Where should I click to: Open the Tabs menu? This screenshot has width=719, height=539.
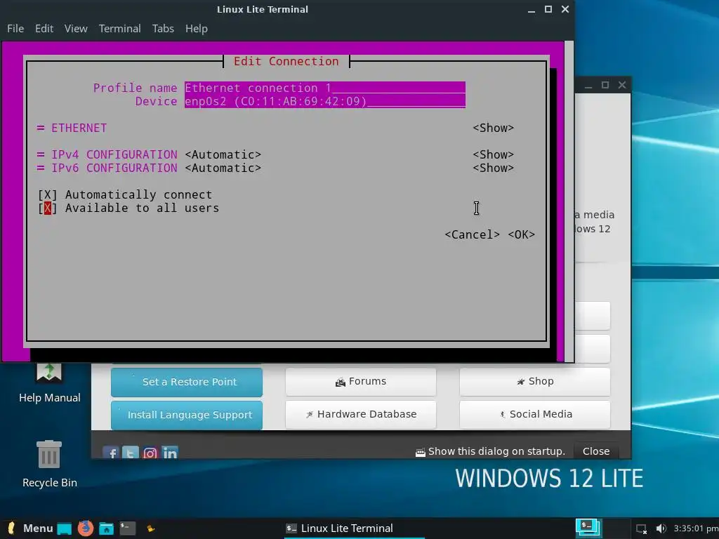pos(163,28)
